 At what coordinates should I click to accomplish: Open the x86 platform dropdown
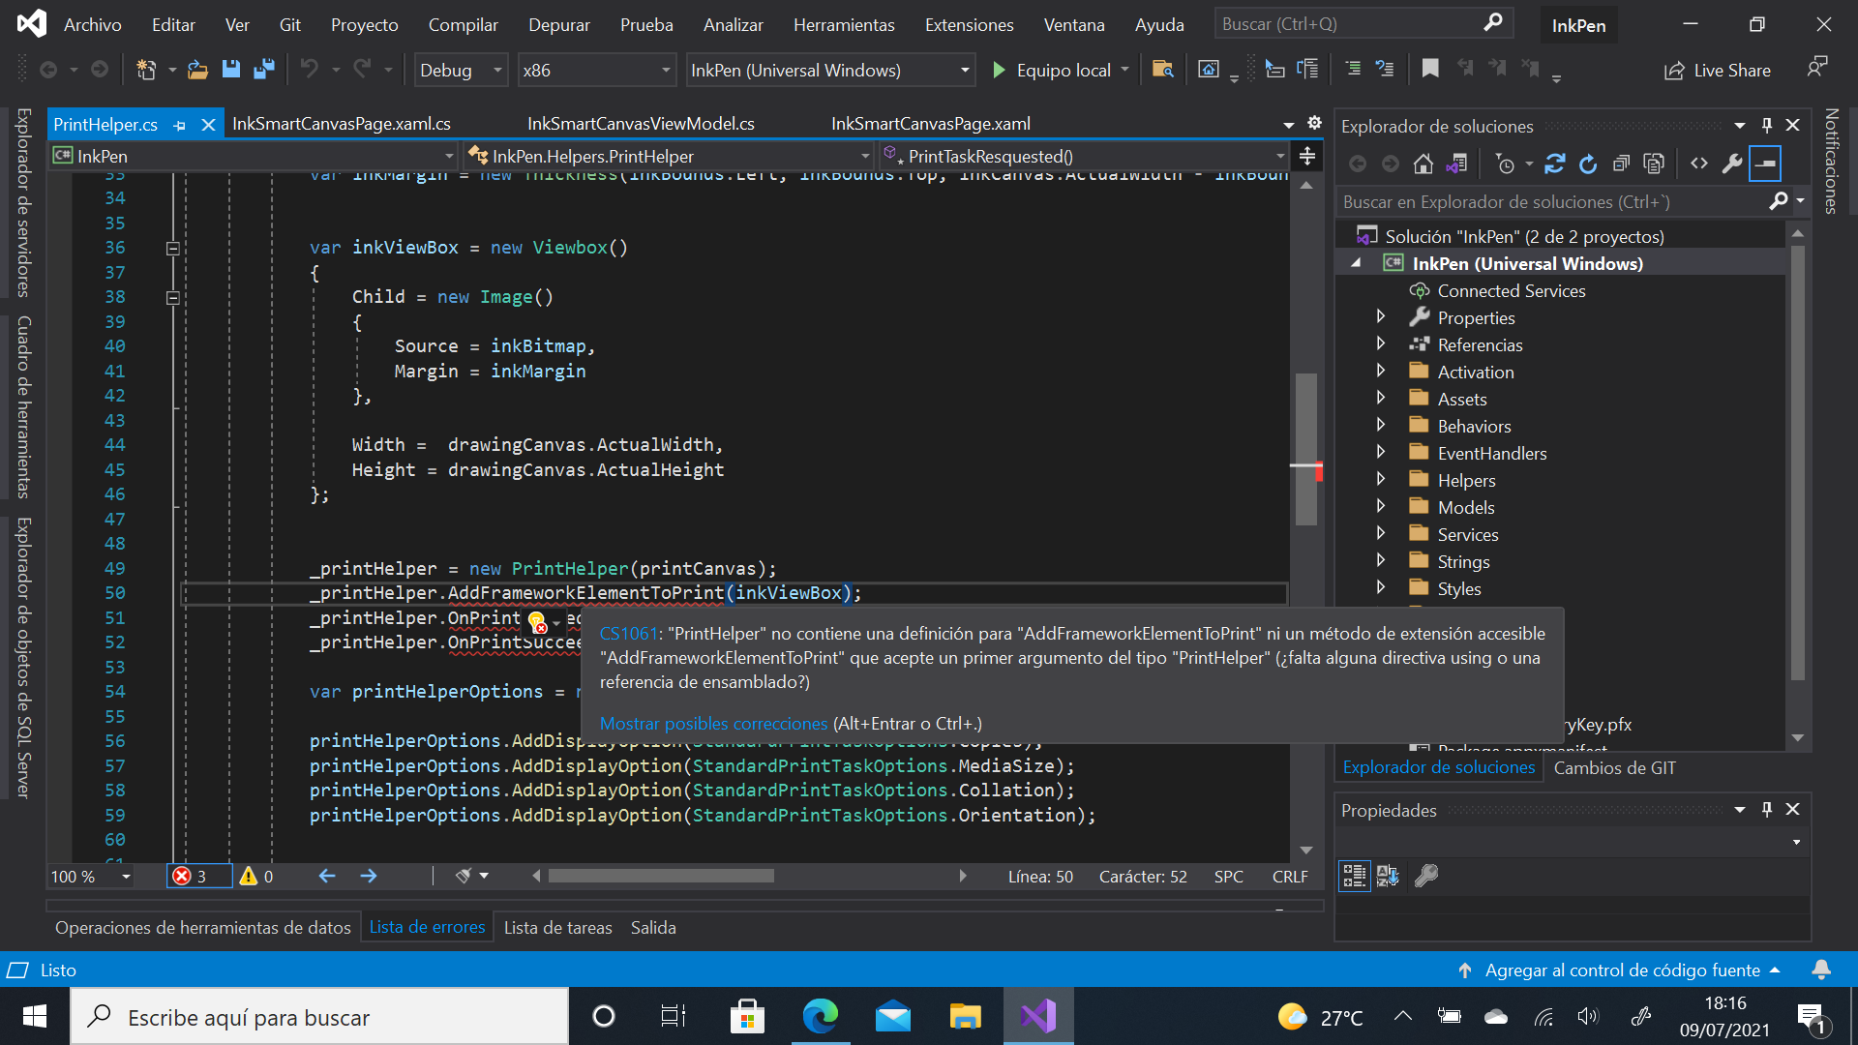pyautogui.click(x=595, y=70)
